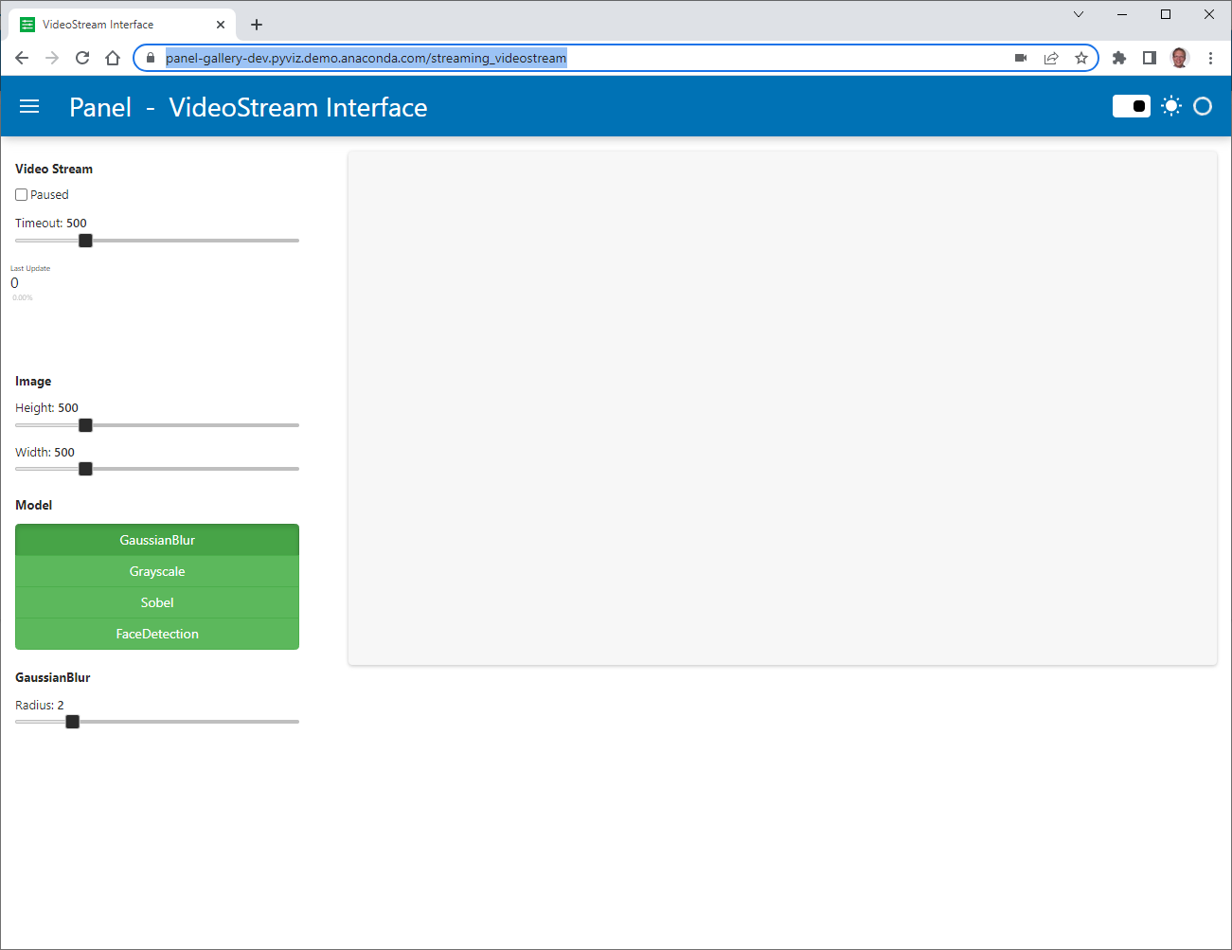The image size is (1232, 950).
Task: Select the Sobel model button
Action: click(157, 602)
